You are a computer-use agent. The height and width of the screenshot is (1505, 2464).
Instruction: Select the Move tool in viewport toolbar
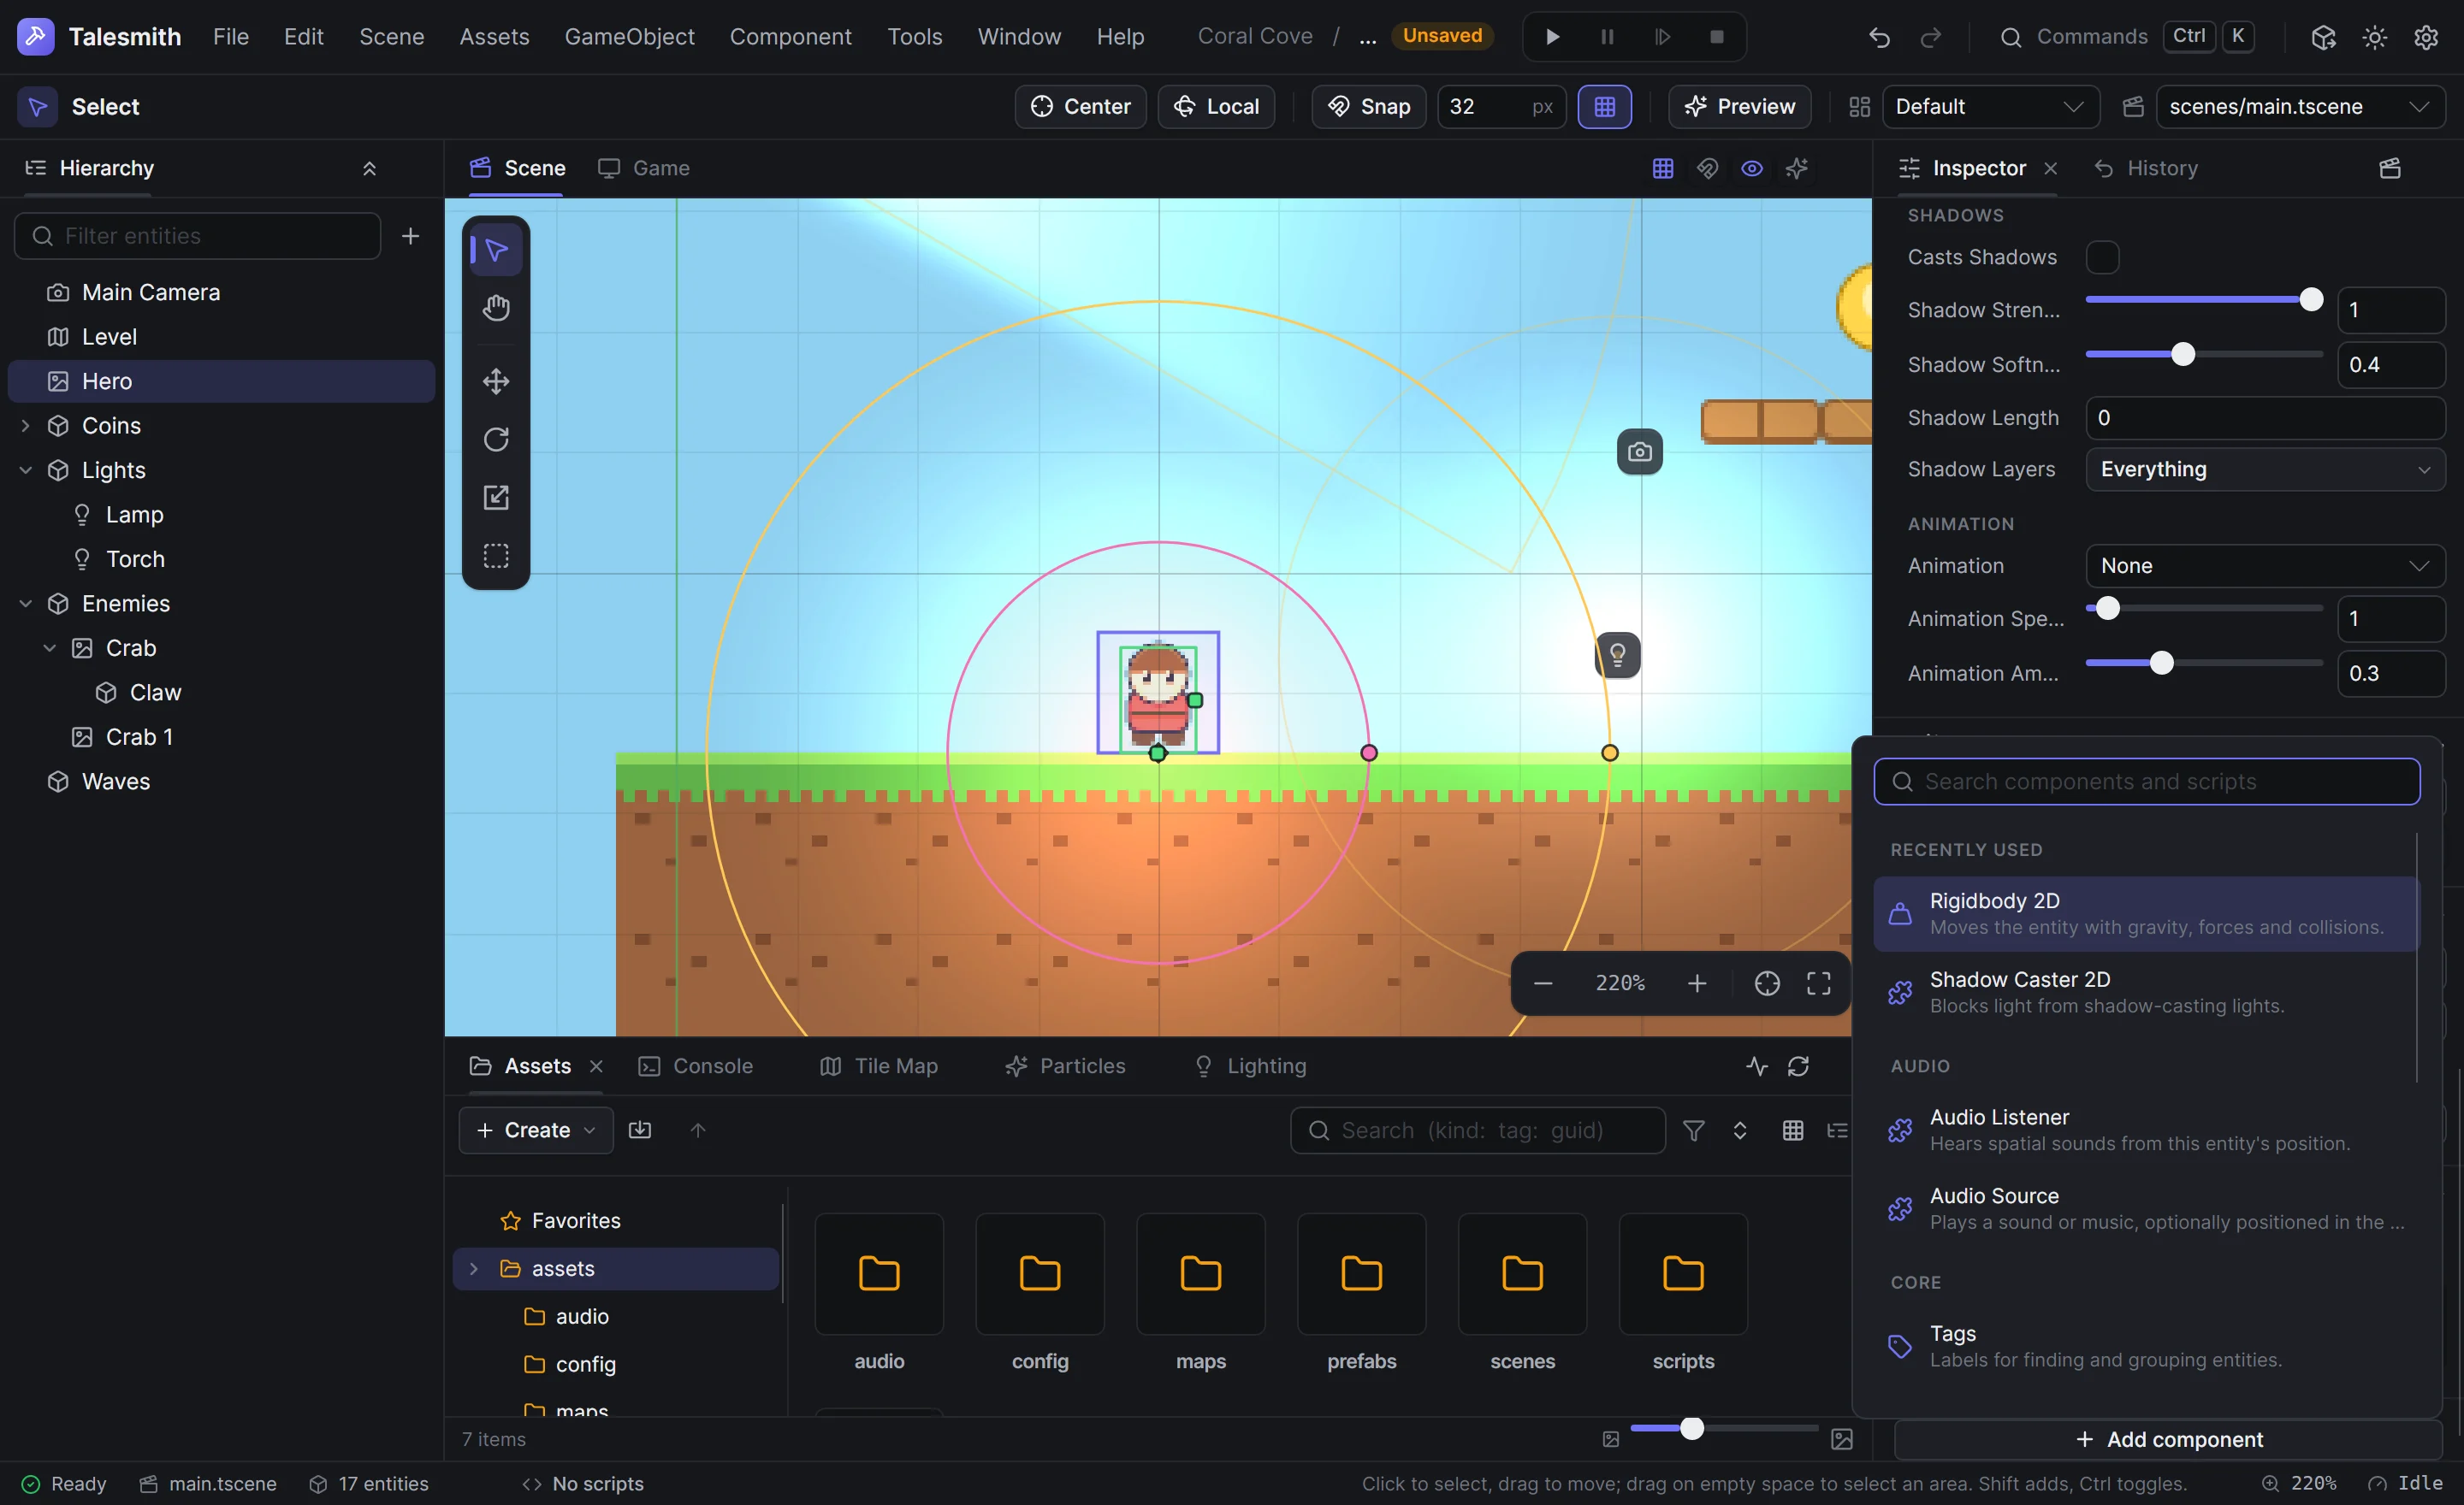point(496,381)
